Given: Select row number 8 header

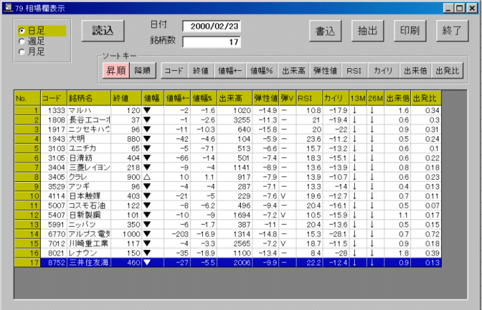Looking at the screenshot, I should click(28, 177).
